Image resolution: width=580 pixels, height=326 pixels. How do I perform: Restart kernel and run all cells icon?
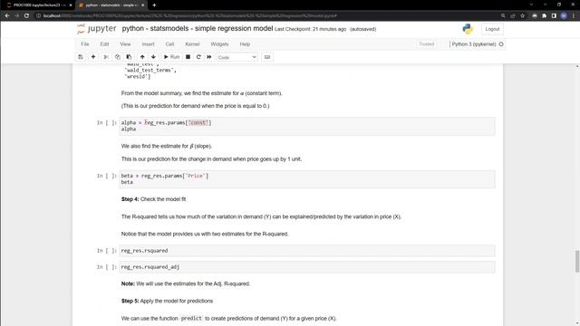point(209,57)
